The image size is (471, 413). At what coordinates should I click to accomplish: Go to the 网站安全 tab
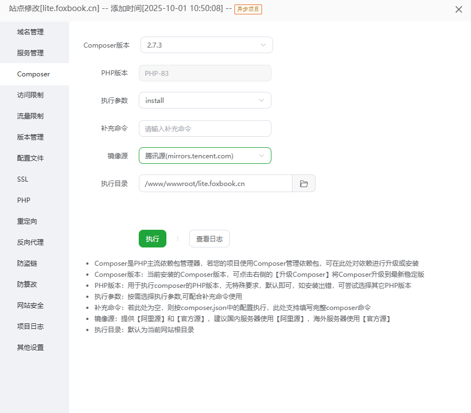30,306
